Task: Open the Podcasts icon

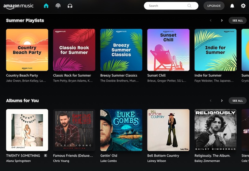Action: (x=58, y=6)
